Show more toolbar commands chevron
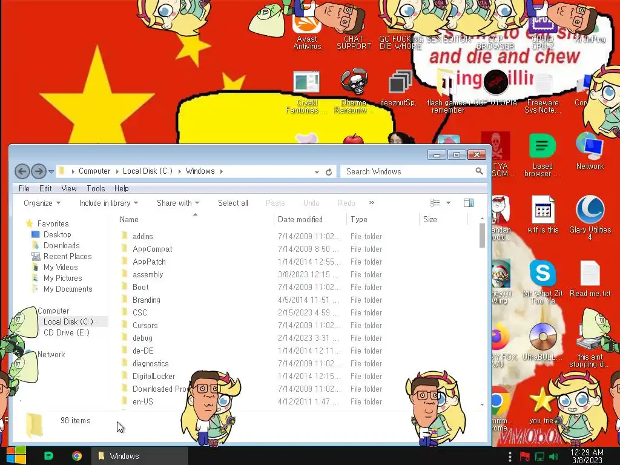This screenshot has height=465, width=620. [x=371, y=202]
